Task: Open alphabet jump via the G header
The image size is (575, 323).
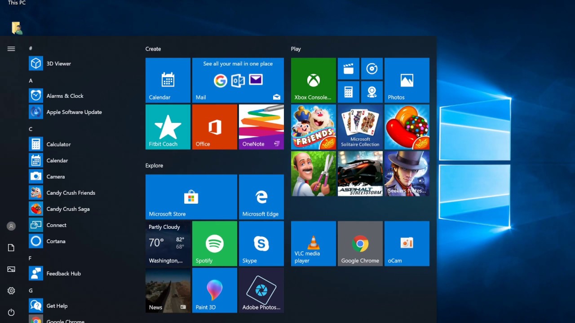Action: (x=31, y=291)
